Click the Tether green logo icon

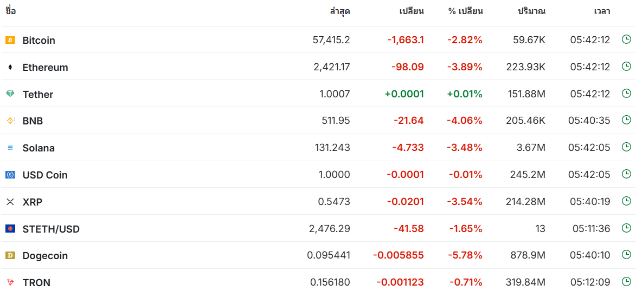point(10,94)
